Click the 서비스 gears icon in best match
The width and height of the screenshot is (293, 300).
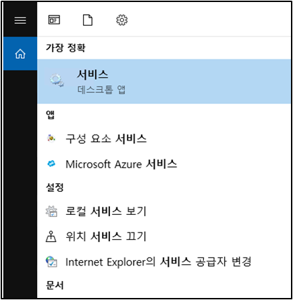57,80
